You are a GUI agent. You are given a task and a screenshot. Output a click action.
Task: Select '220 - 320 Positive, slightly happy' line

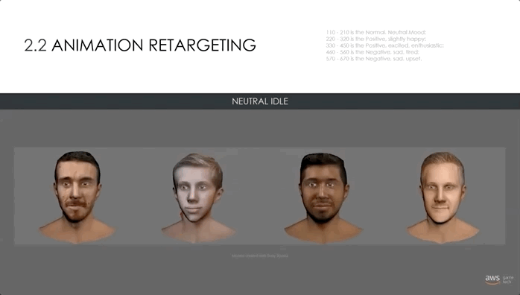point(375,39)
